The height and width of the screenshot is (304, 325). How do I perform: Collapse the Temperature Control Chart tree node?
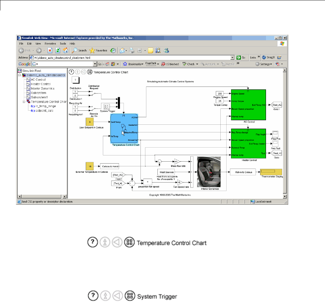pyautogui.click(x=24, y=102)
